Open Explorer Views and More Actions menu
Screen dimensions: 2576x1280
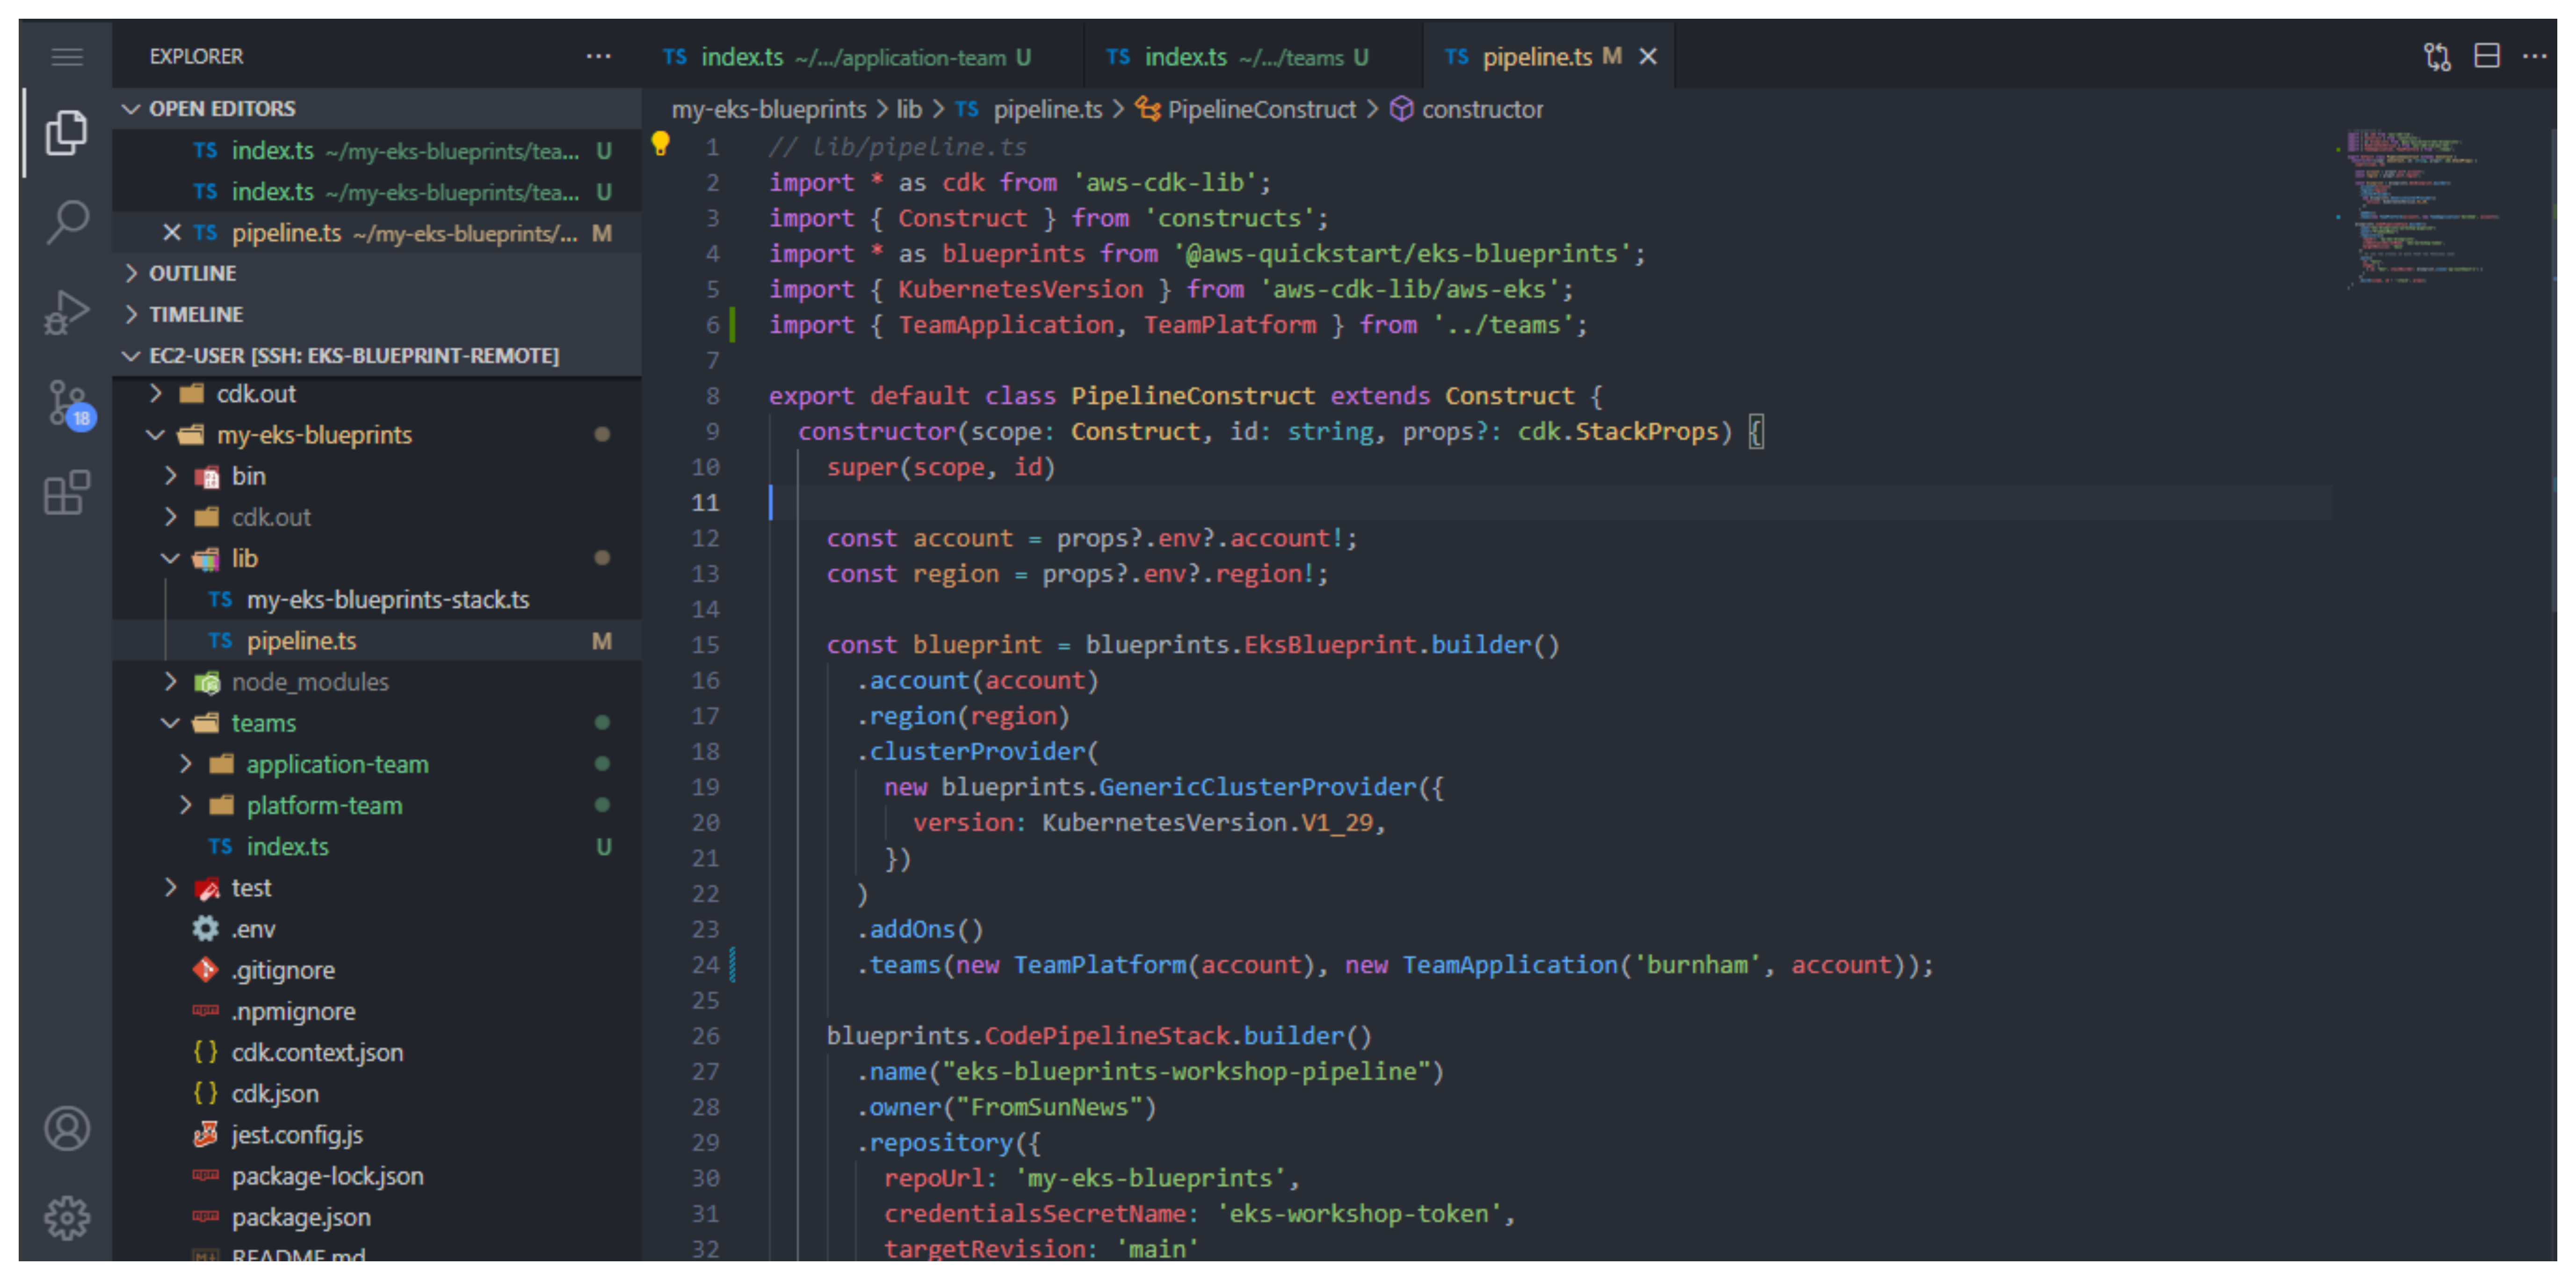(x=598, y=56)
